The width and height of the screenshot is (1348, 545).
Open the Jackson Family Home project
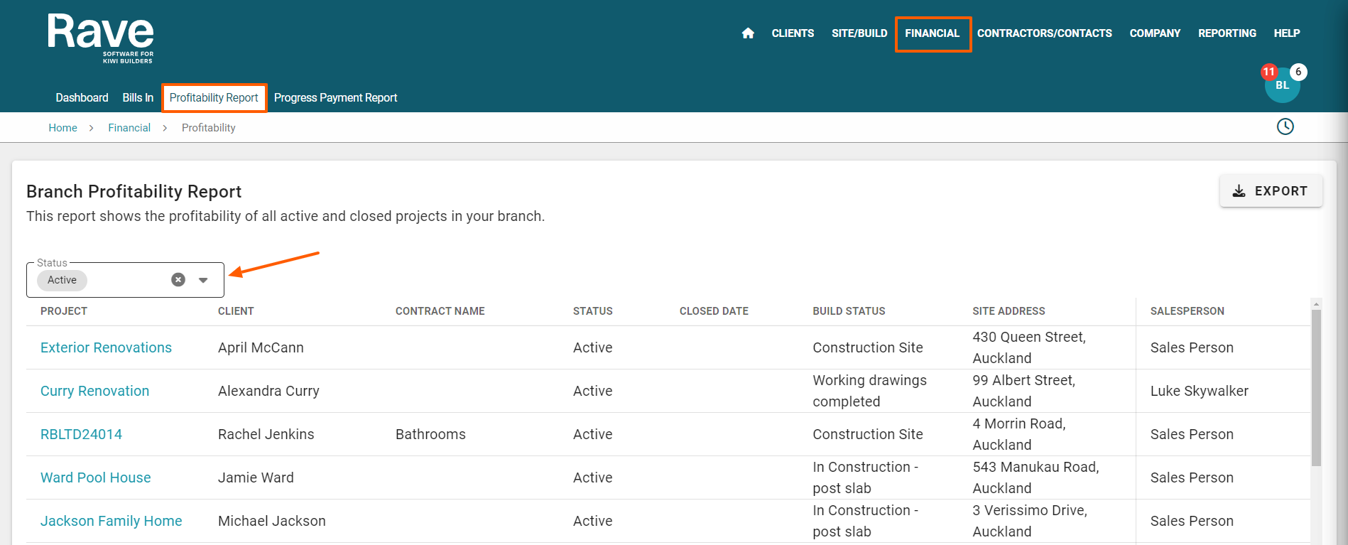click(111, 521)
